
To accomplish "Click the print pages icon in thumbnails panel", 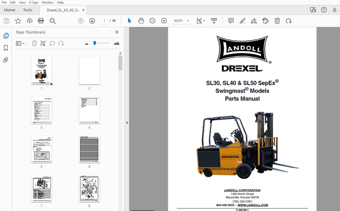I will [x=43, y=43].
